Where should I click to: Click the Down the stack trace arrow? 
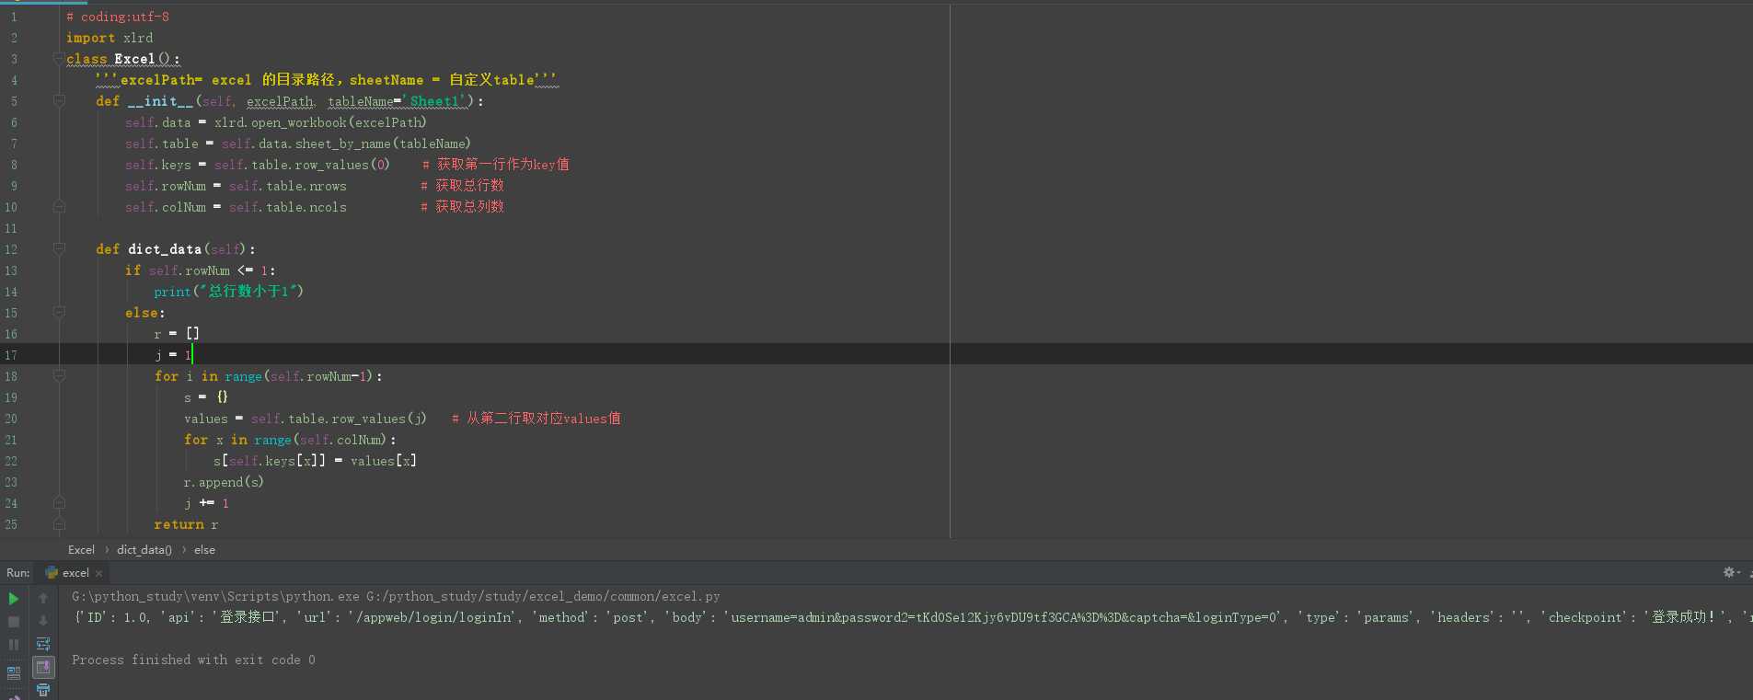pos(43,621)
